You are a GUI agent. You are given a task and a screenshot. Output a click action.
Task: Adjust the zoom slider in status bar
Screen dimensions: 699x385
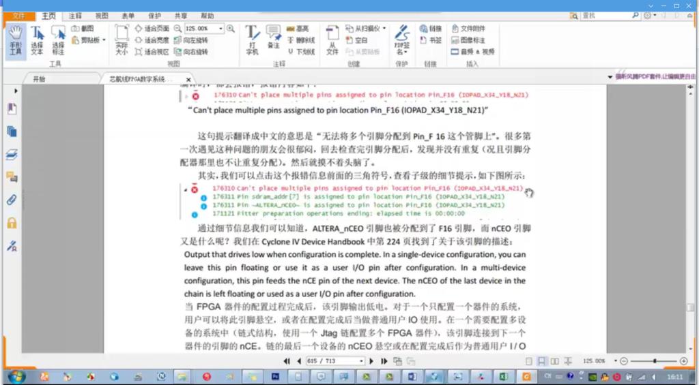click(x=655, y=361)
